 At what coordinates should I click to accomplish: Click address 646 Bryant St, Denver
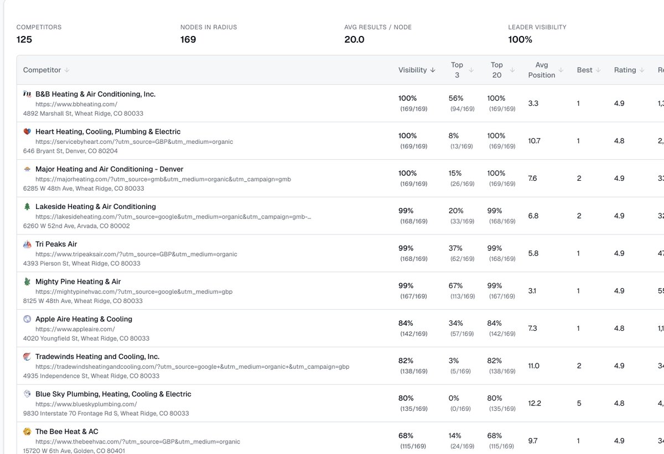click(70, 151)
